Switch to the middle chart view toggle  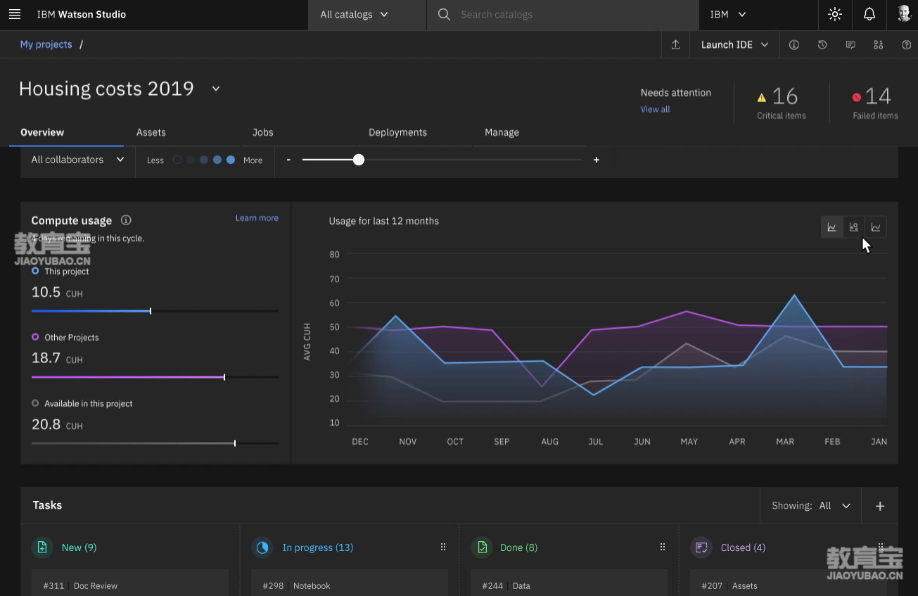854,227
